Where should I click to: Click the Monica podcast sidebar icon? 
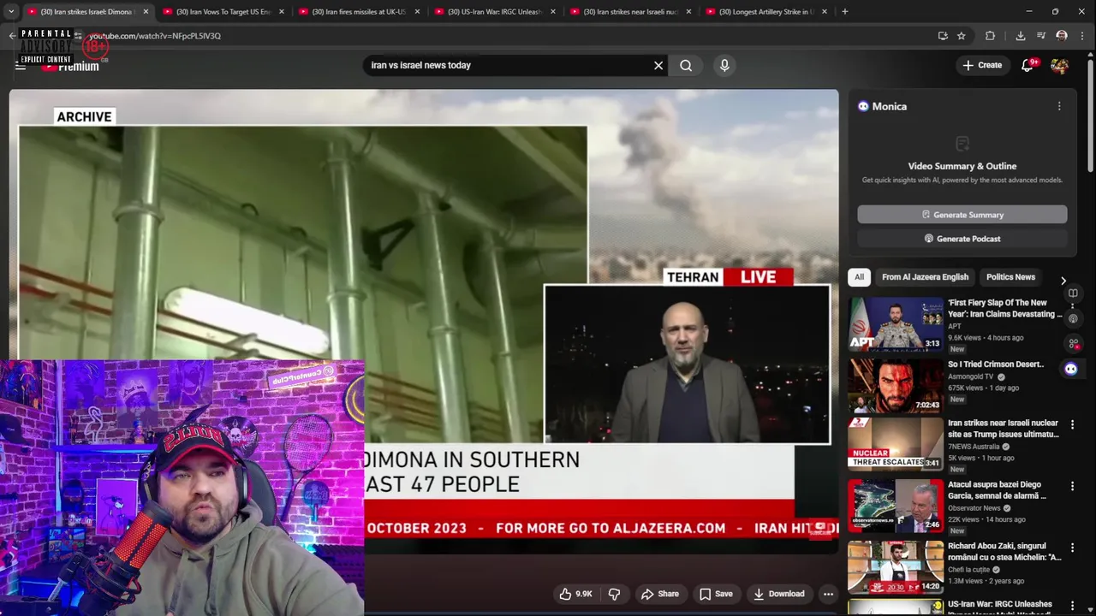click(x=1073, y=318)
